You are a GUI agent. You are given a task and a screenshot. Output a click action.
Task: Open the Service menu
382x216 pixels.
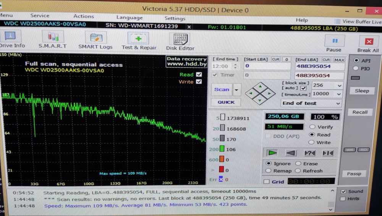[x=40, y=16]
